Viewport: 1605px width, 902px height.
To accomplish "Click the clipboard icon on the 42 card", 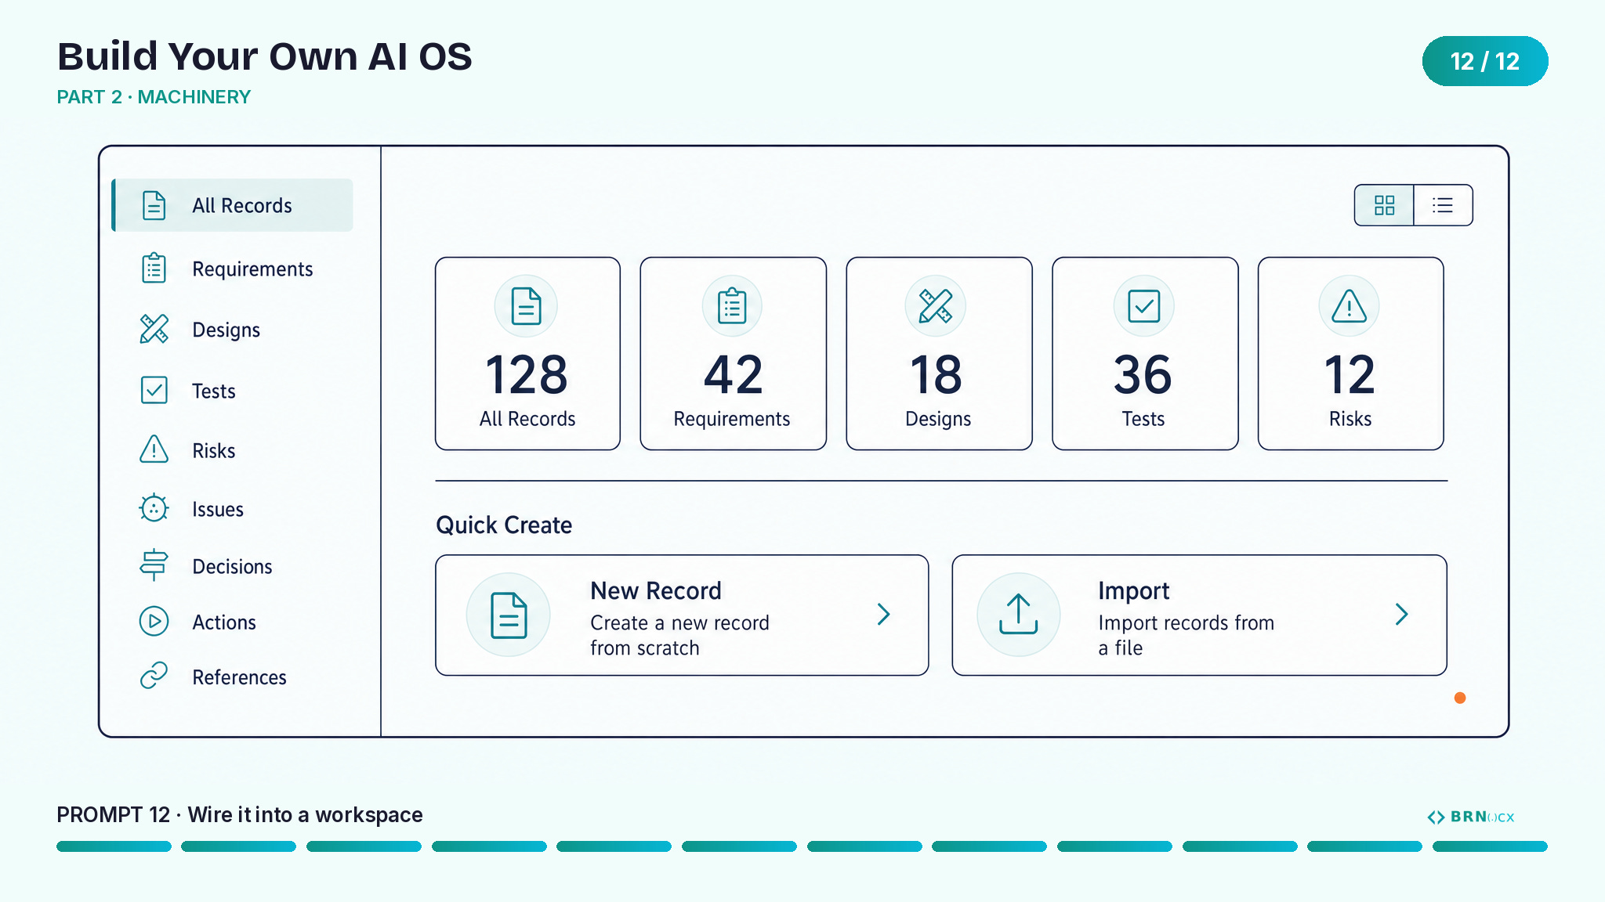I will [732, 306].
